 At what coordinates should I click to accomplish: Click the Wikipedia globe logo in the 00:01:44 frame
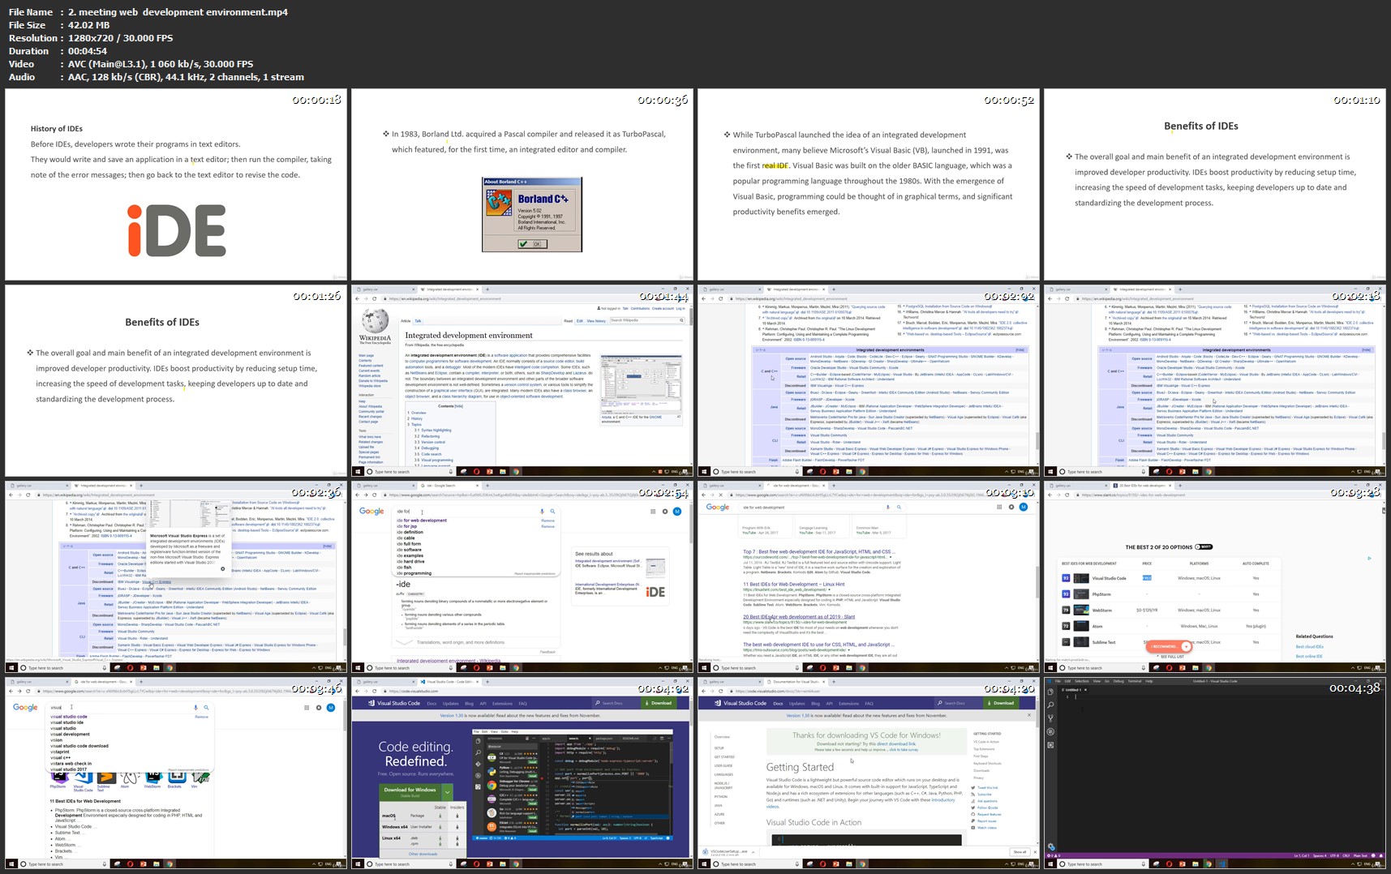[x=375, y=322]
